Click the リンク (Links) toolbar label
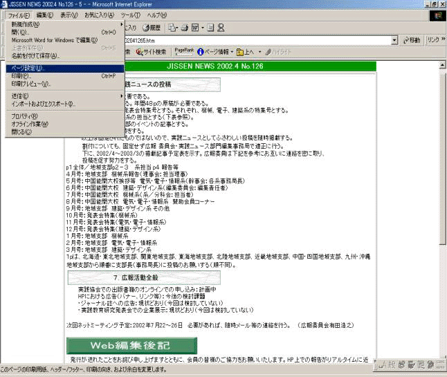 [433, 40]
